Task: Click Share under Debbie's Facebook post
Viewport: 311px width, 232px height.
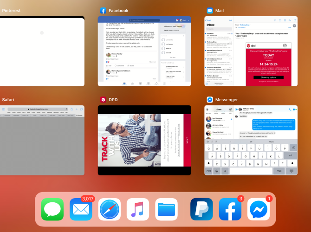Action: pos(130,65)
